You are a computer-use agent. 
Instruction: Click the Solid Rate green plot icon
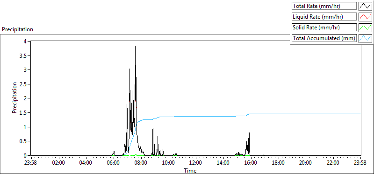366,28
